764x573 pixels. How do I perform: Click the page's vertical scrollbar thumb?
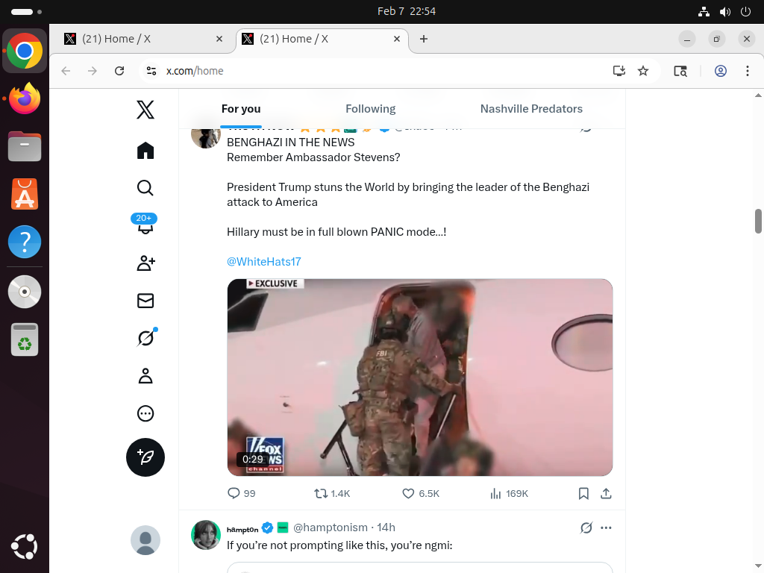click(x=758, y=221)
